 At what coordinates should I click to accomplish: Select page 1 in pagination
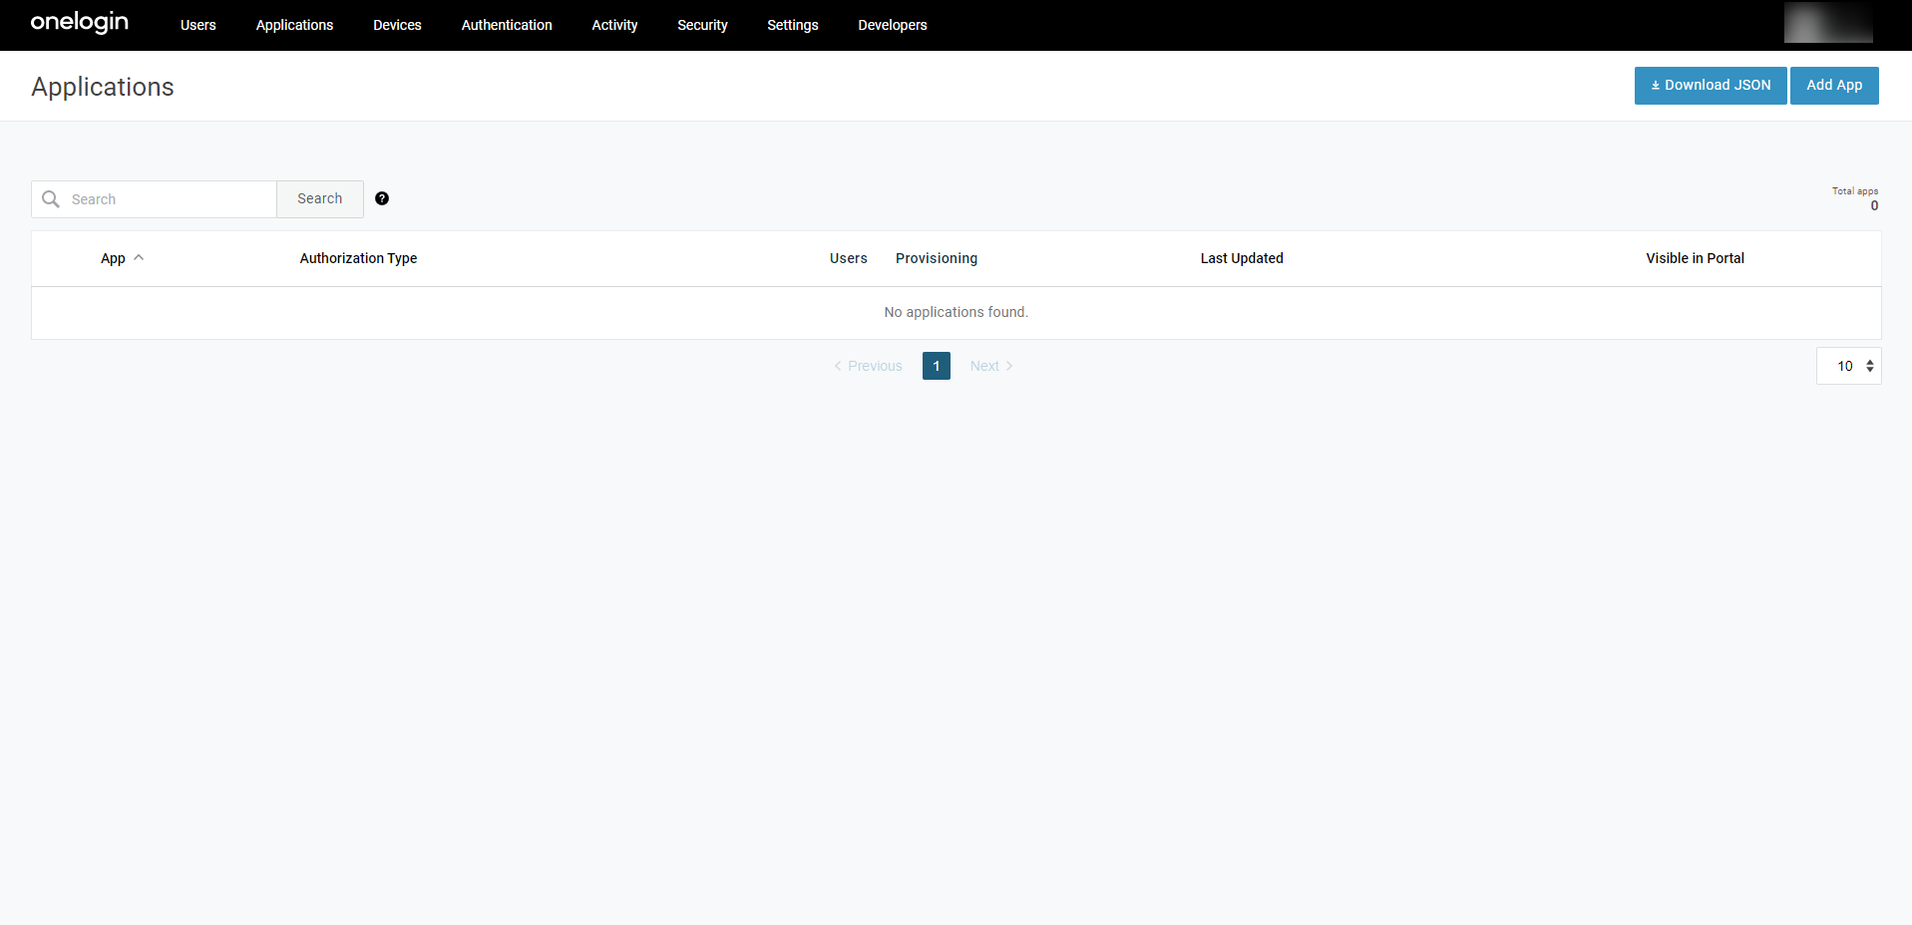(936, 366)
